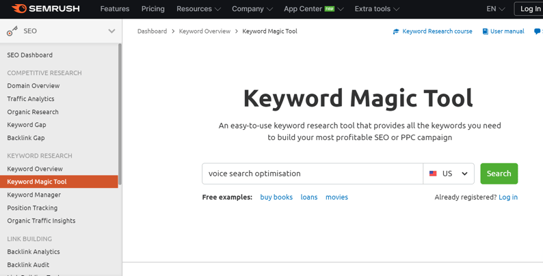543x276 pixels.
Task: Try the 'loans' free example
Action: coord(309,197)
